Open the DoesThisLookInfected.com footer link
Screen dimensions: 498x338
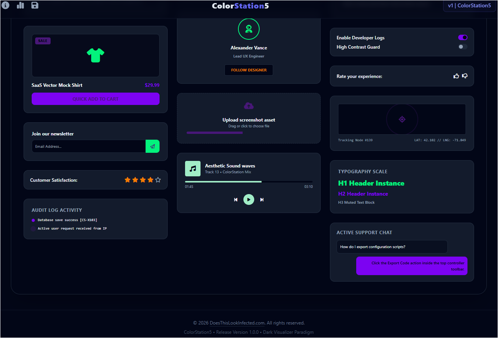237,323
